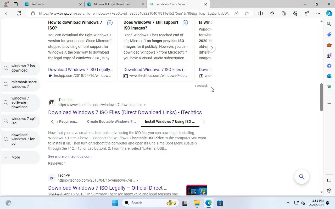The image size is (335, 209).
Task: Search suggestion windows 7 software download
Action: point(20,103)
